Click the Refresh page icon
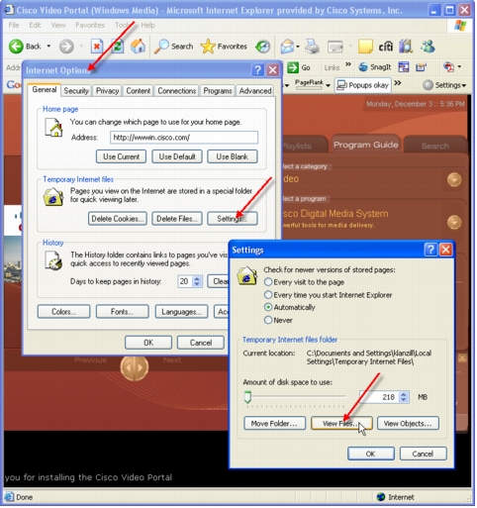This screenshot has width=477, height=508. point(117,47)
